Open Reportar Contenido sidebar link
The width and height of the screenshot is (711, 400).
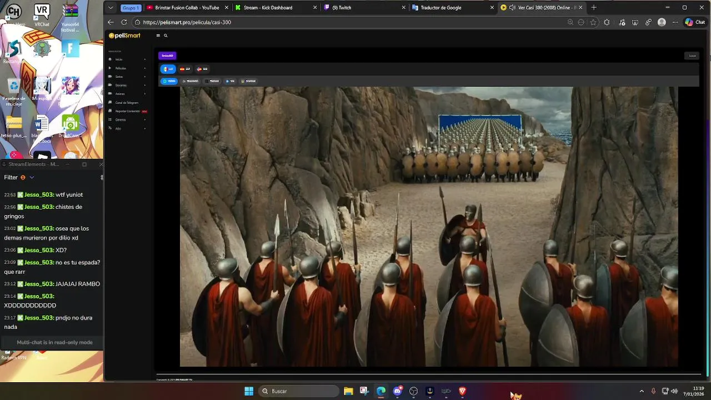point(128,111)
